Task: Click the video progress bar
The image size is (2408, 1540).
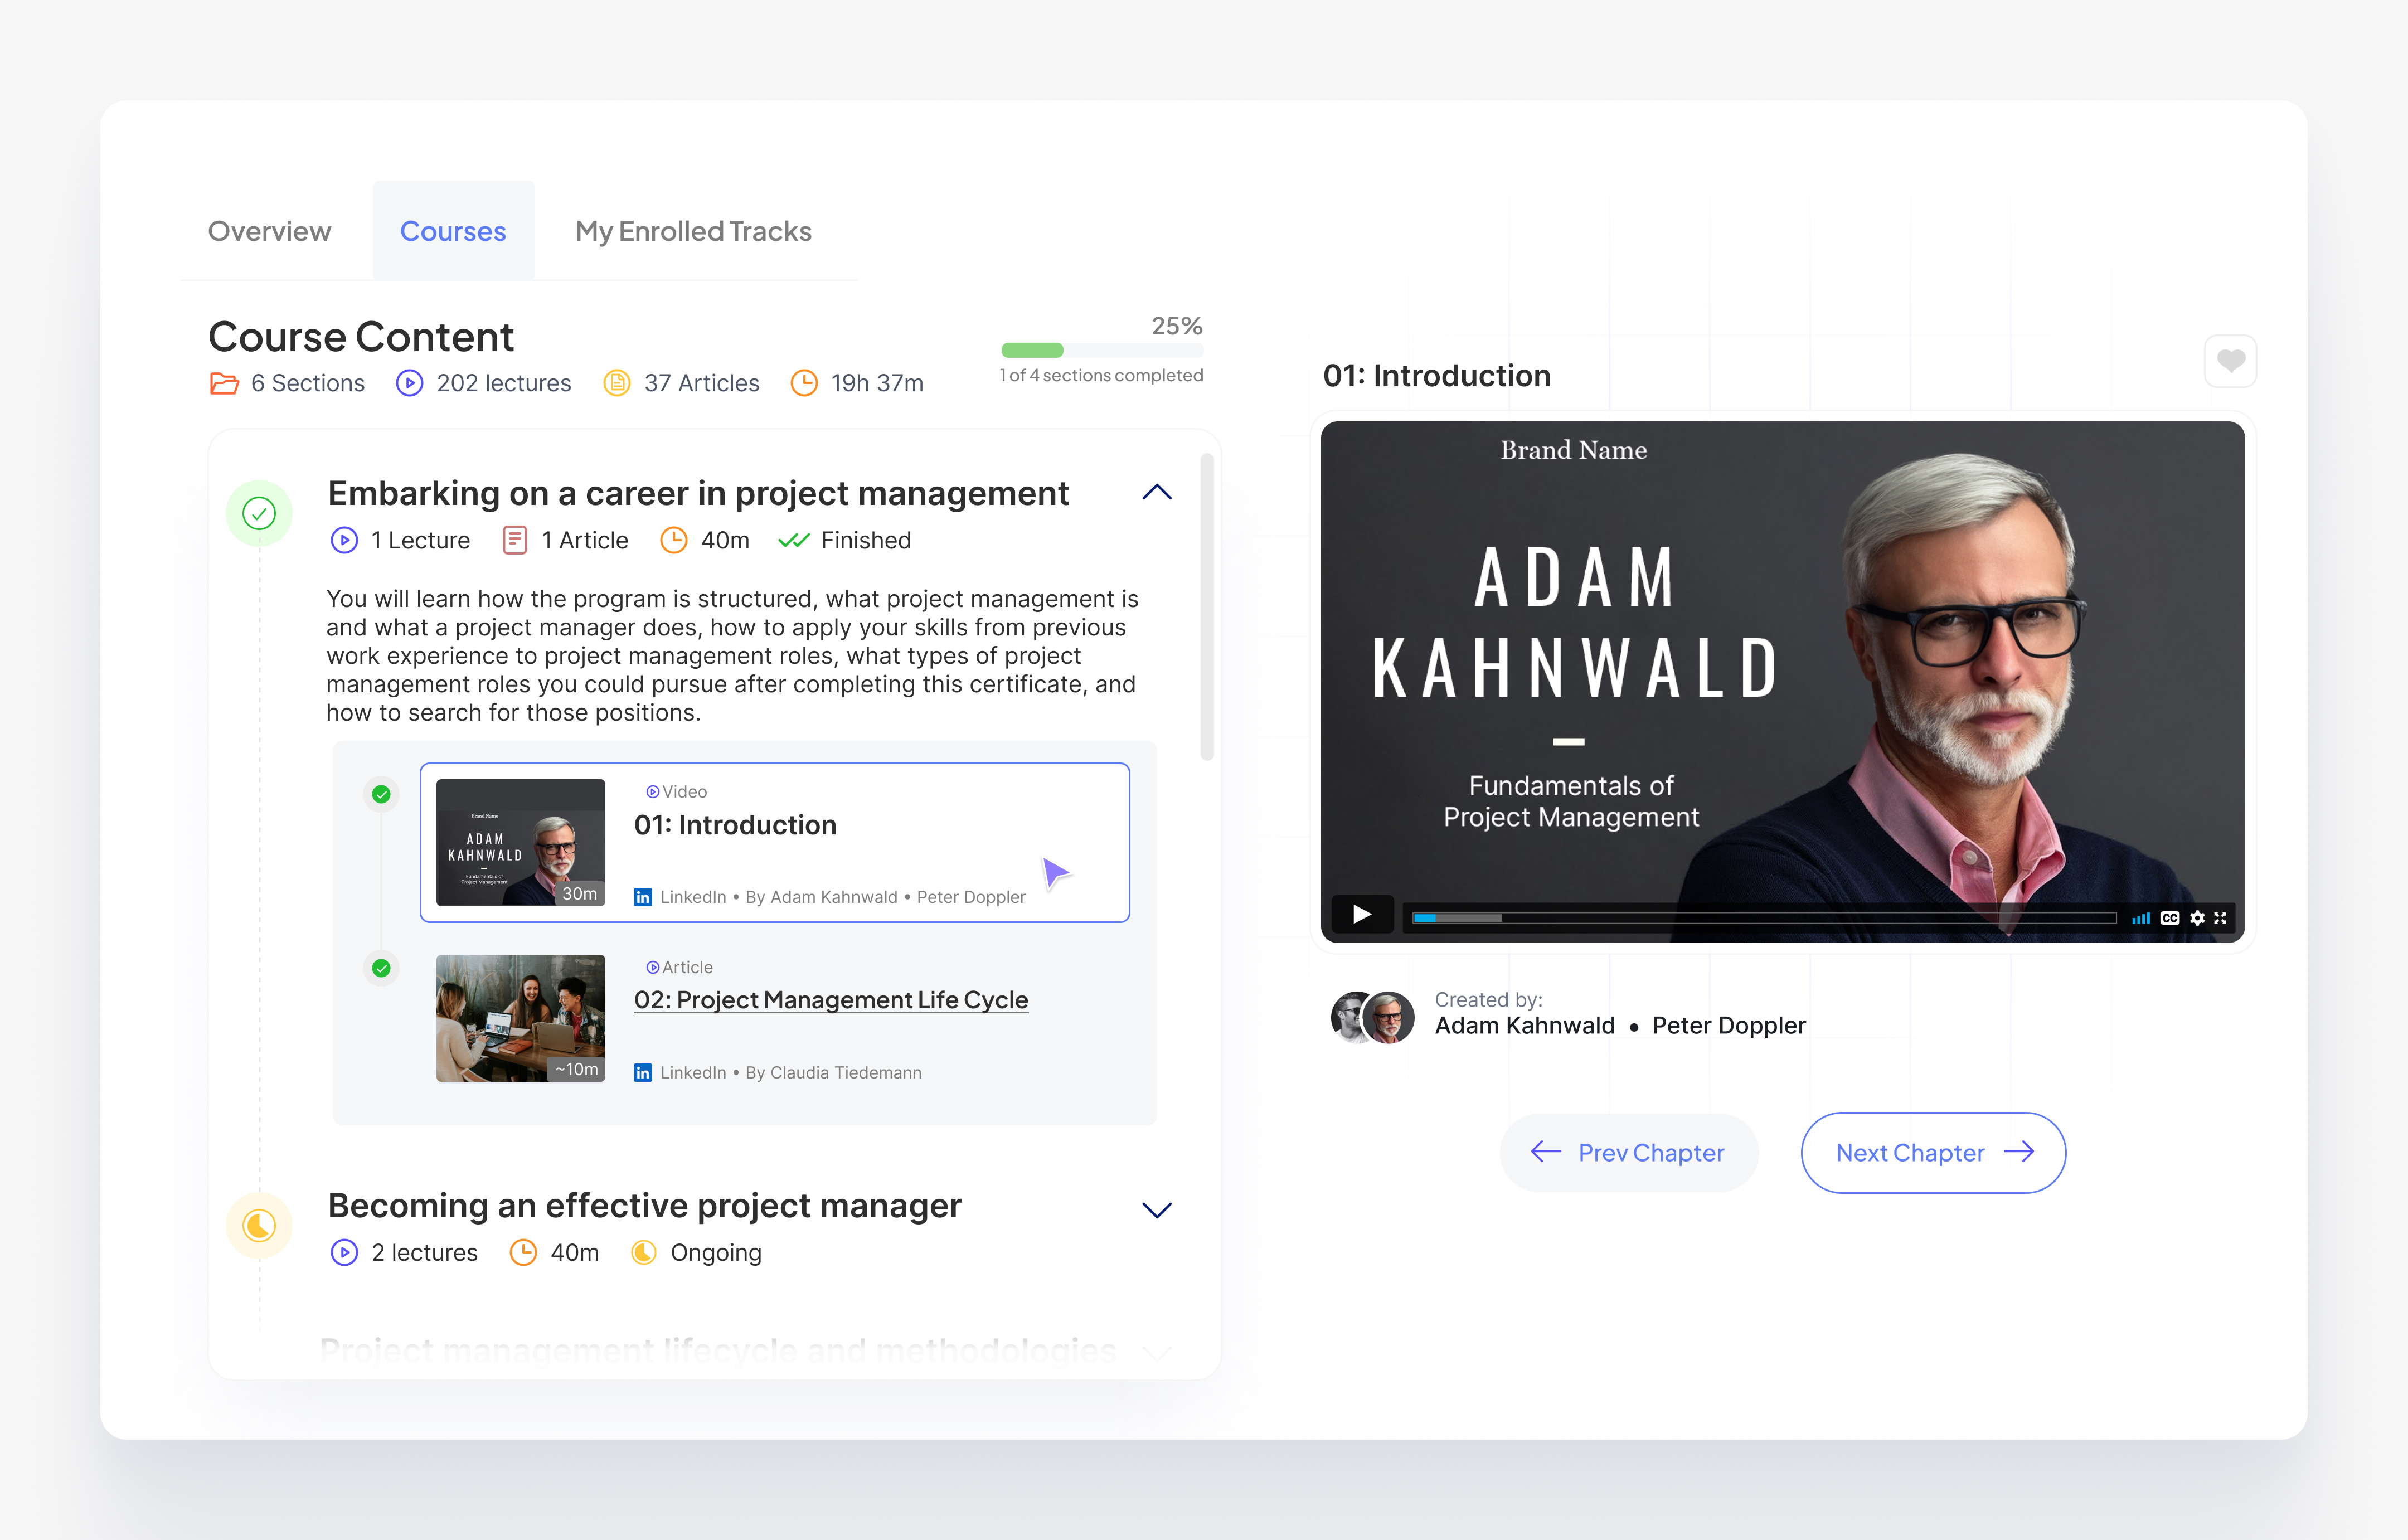Action: [1764, 917]
